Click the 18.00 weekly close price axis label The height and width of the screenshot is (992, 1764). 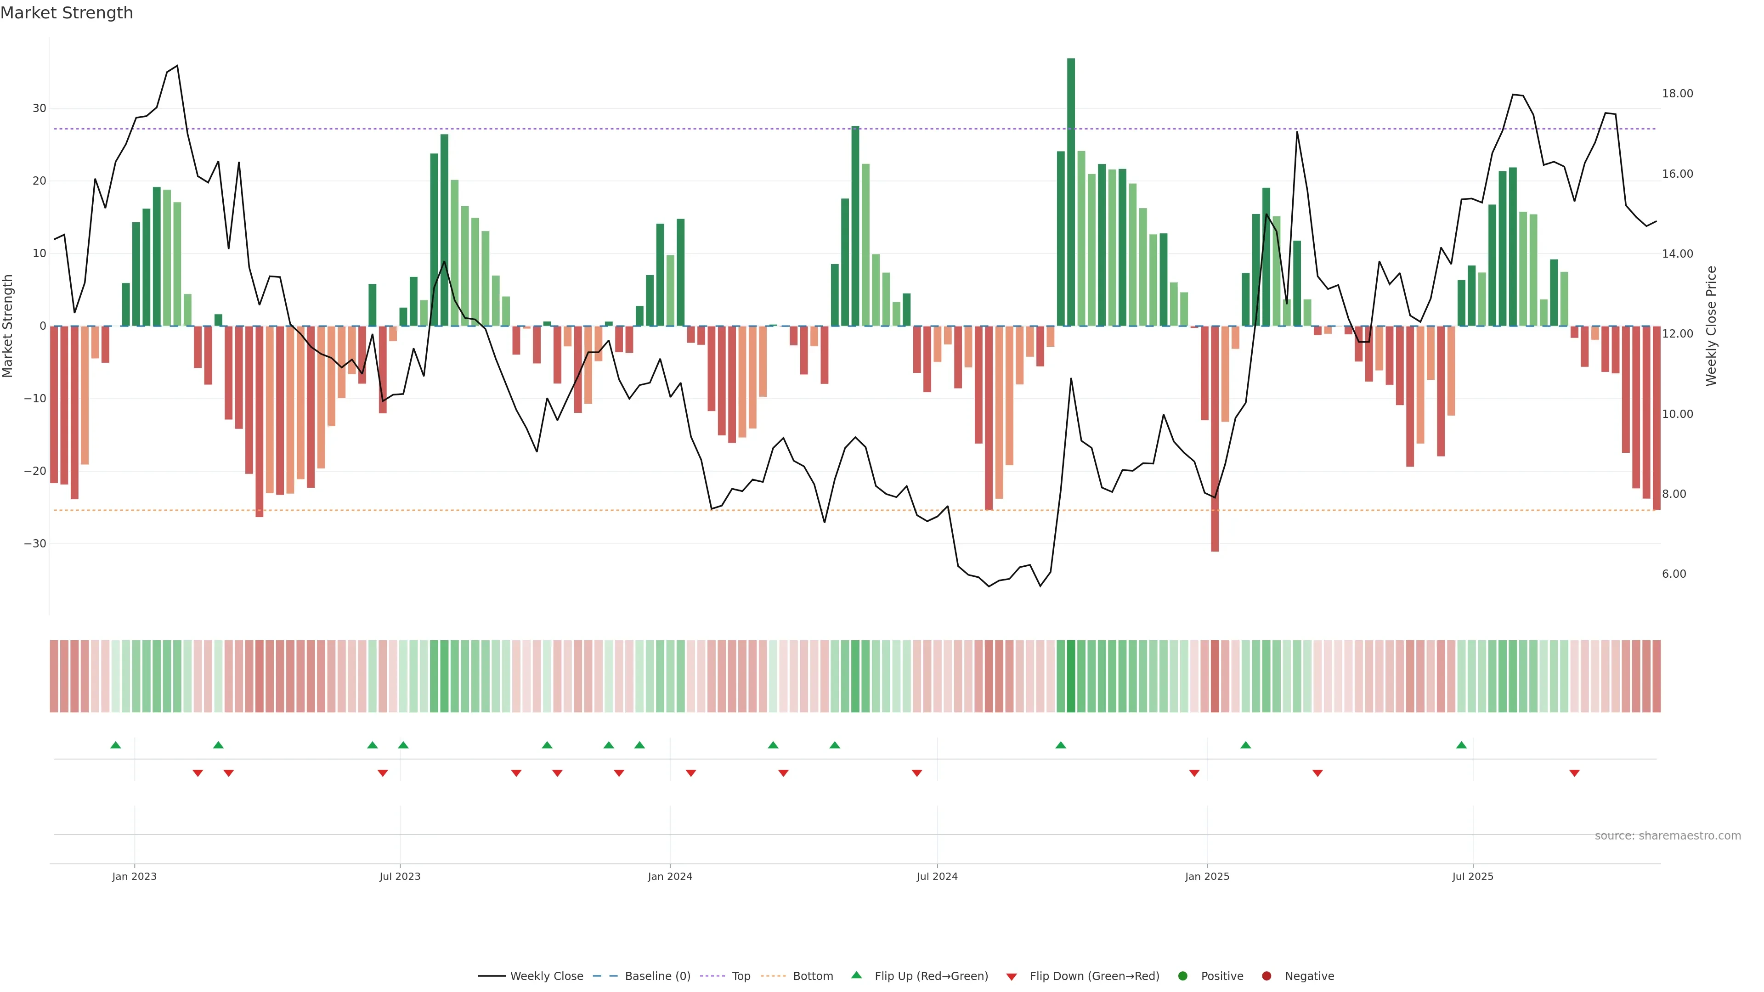1677,94
